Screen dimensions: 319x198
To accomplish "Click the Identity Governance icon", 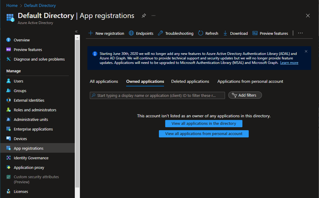I will [x=8, y=158].
